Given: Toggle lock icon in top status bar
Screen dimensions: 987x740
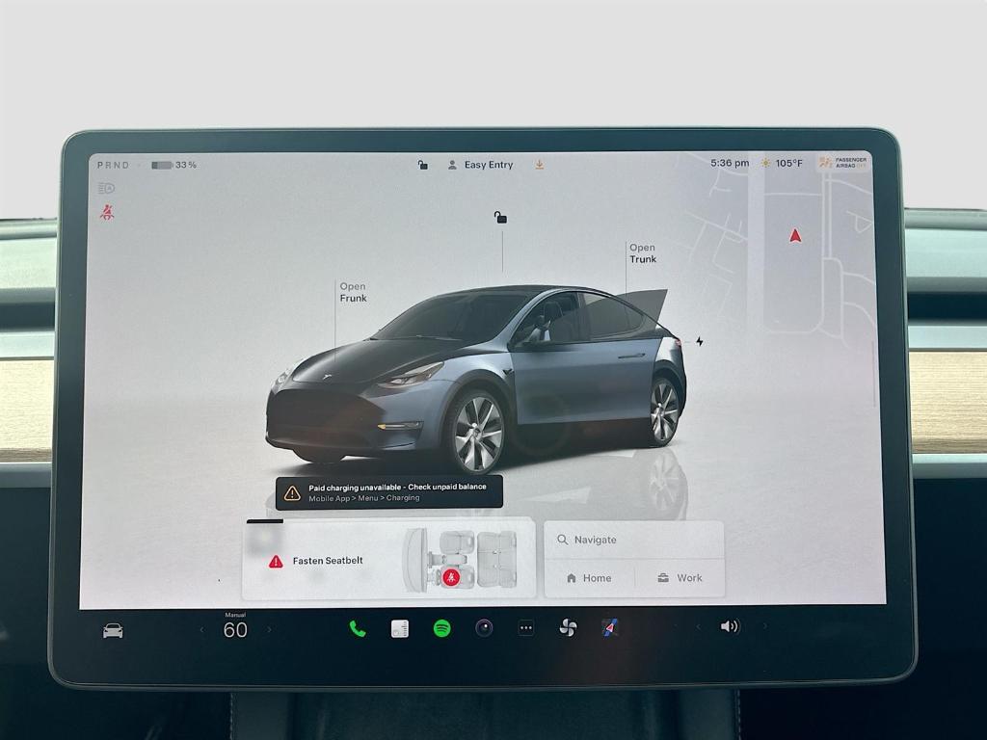Looking at the screenshot, I should (423, 165).
